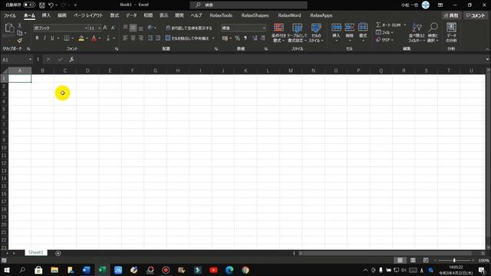This screenshot has width=491, height=276.
Task: Apply the red font color
Action: (x=94, y=38)
